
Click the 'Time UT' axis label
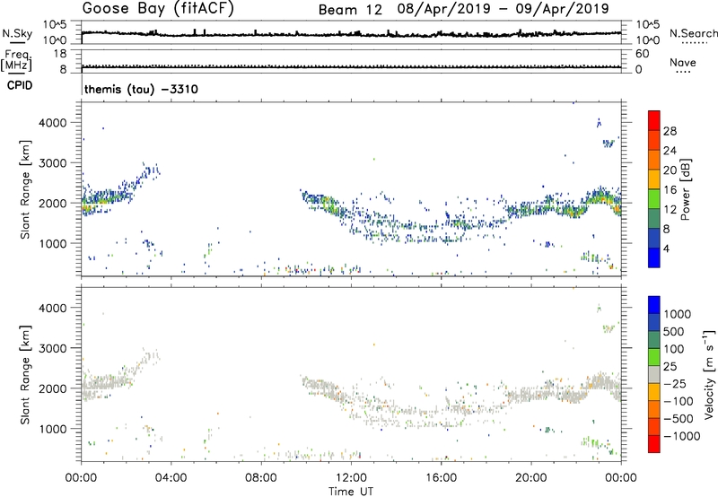point(351,492)
